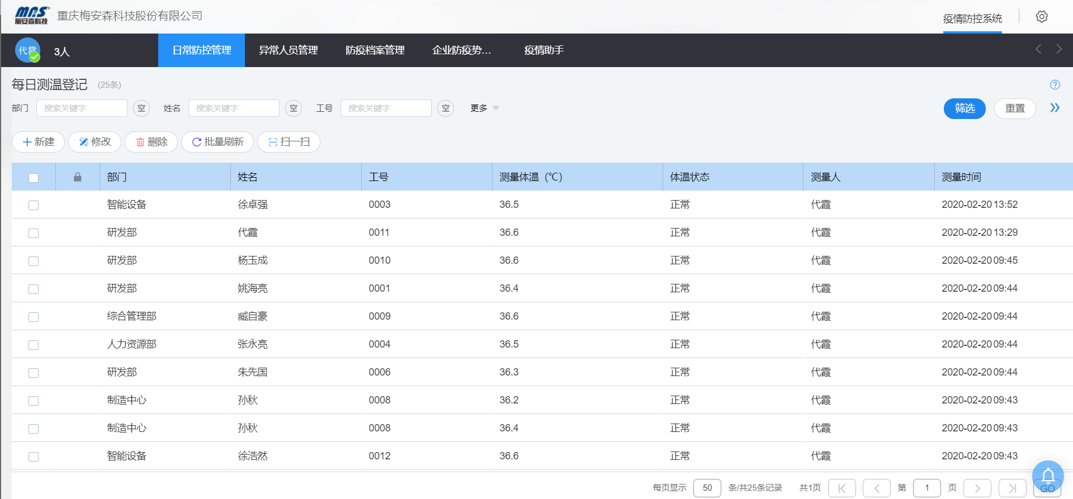
Task: Click the lock icon column header
Action: (78, 177)
